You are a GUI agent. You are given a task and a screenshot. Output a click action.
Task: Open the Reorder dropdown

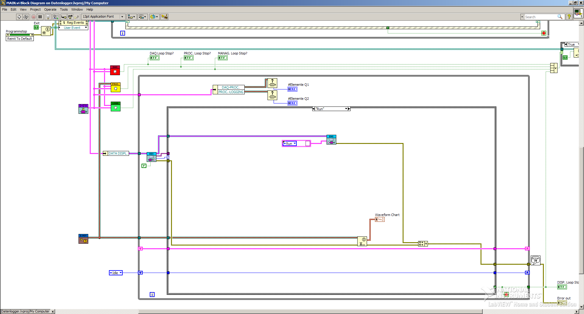click(154, 17)
